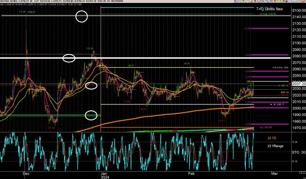Click the 25.00 stochastic level label
Viewport: 306px width, 179px height.
coord(294,161)
